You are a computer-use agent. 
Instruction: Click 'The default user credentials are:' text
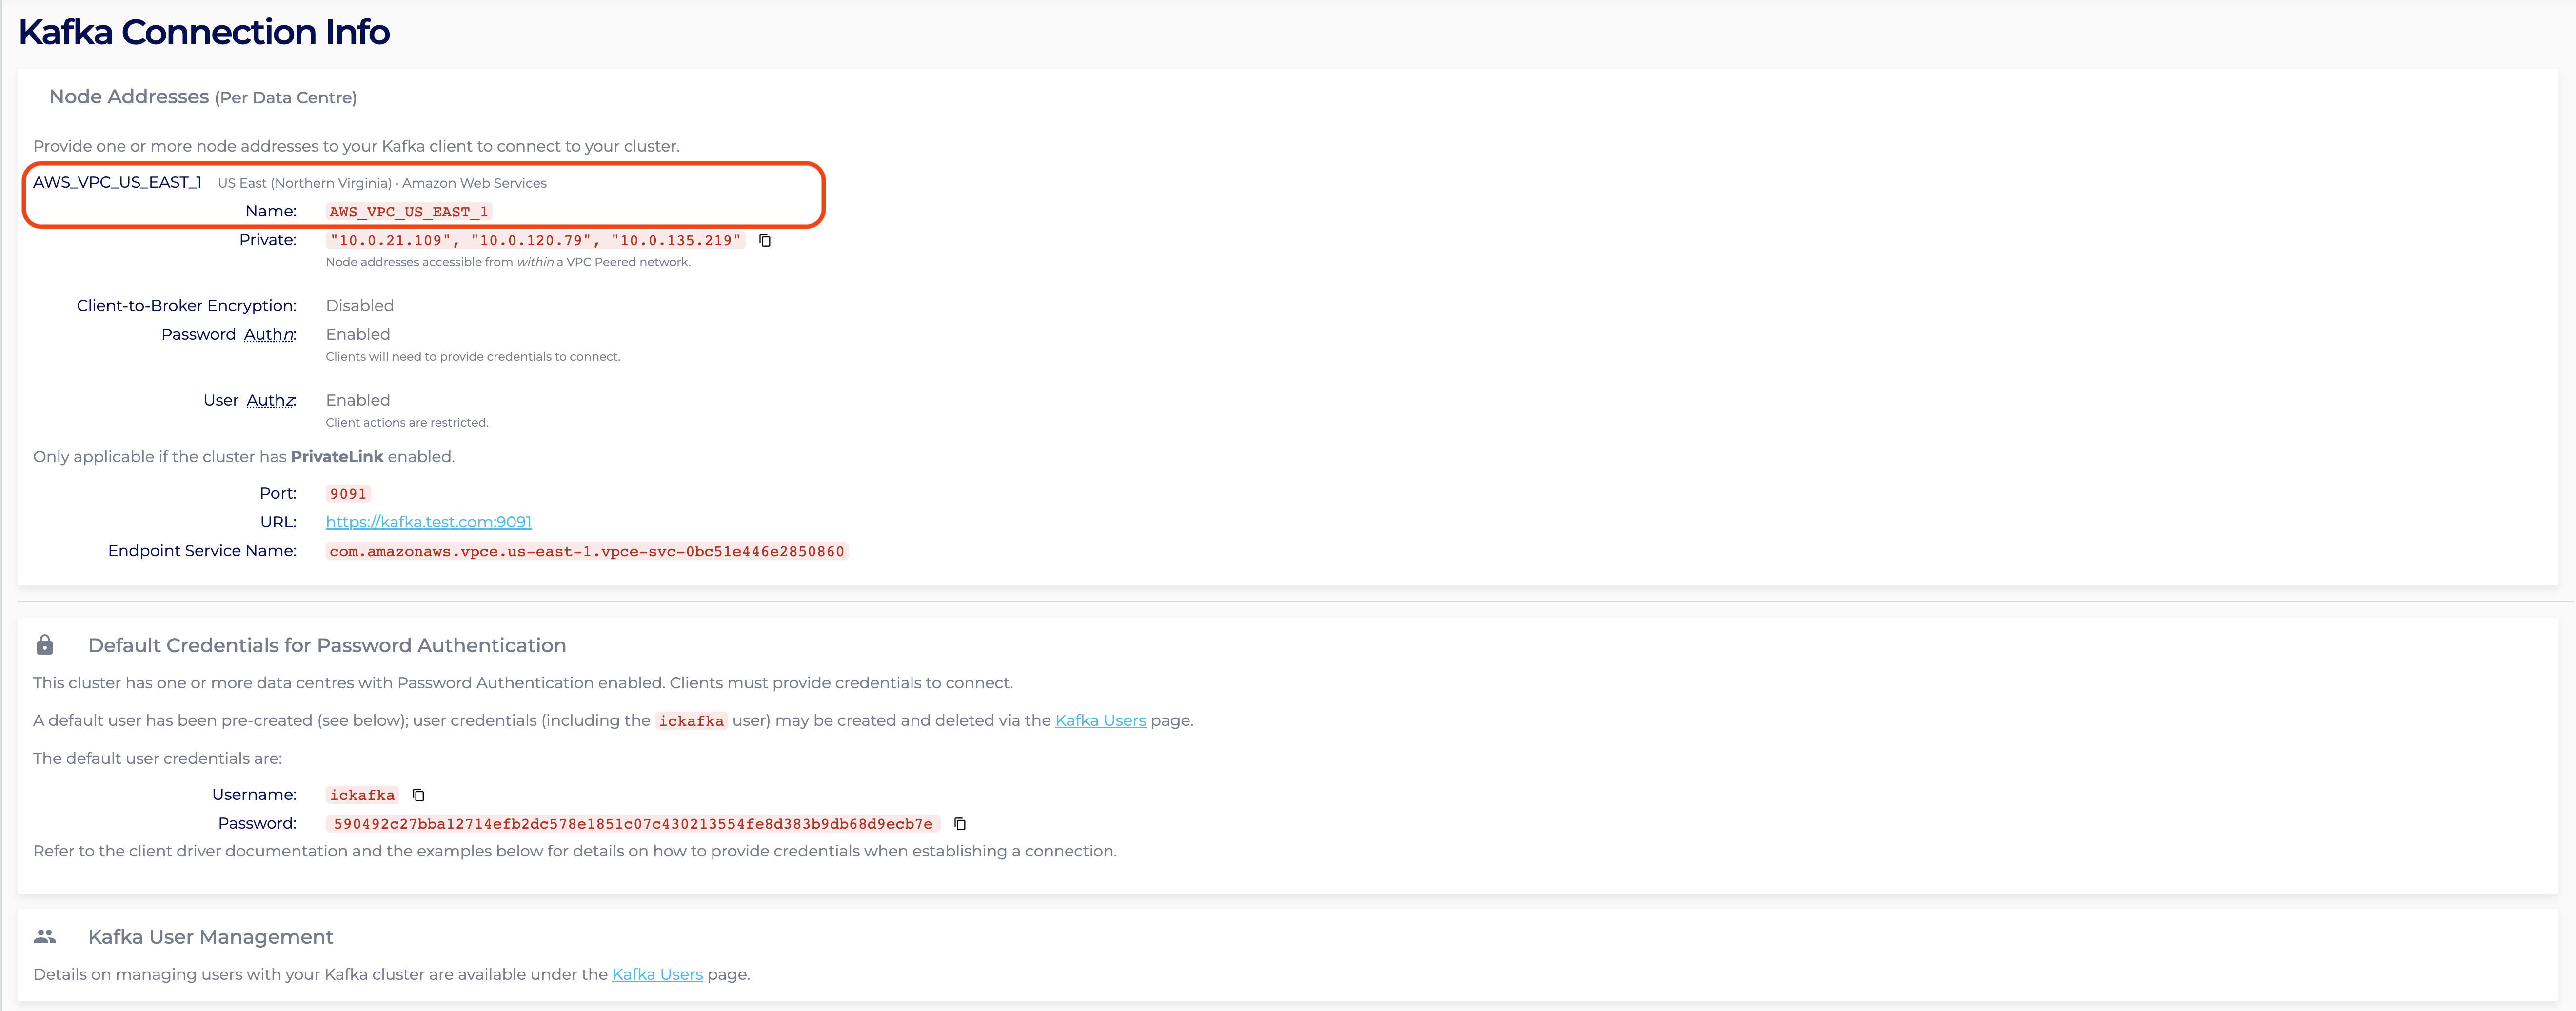pos(158,758)
